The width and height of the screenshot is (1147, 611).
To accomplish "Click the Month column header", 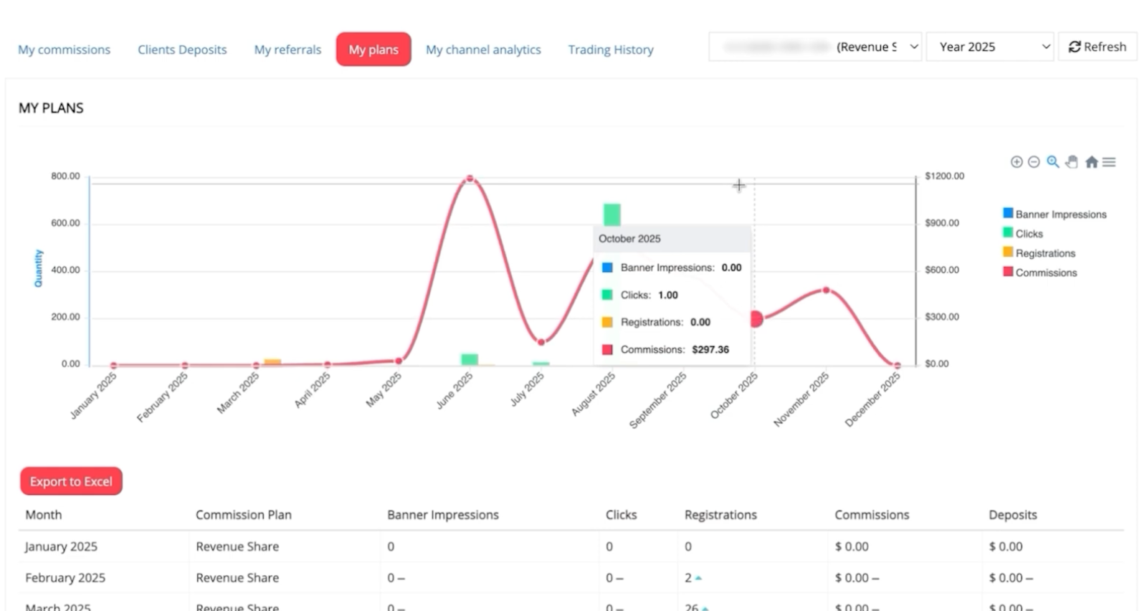I will click(x=44, y=515).
